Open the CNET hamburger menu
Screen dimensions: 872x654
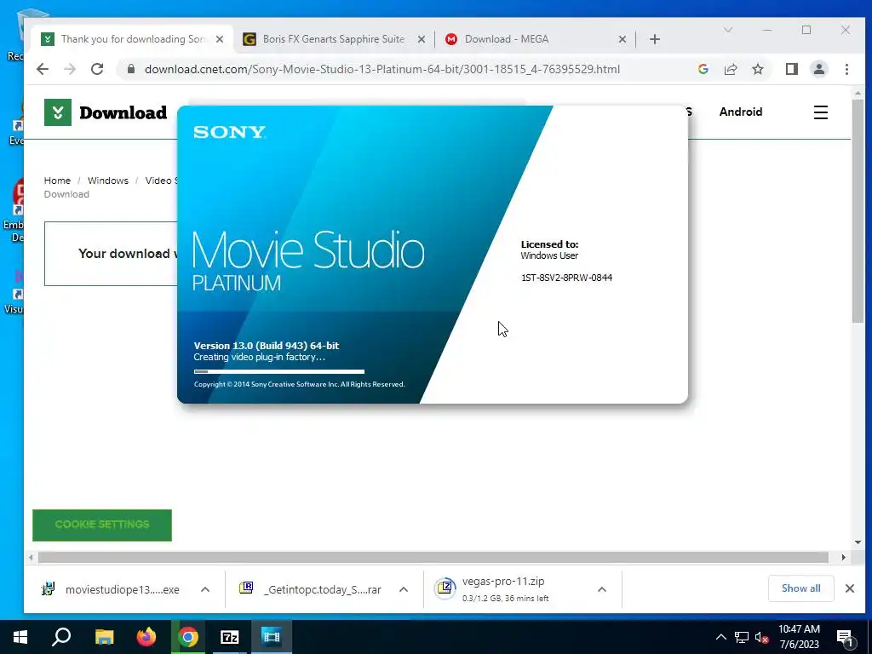tap(820, 112)
